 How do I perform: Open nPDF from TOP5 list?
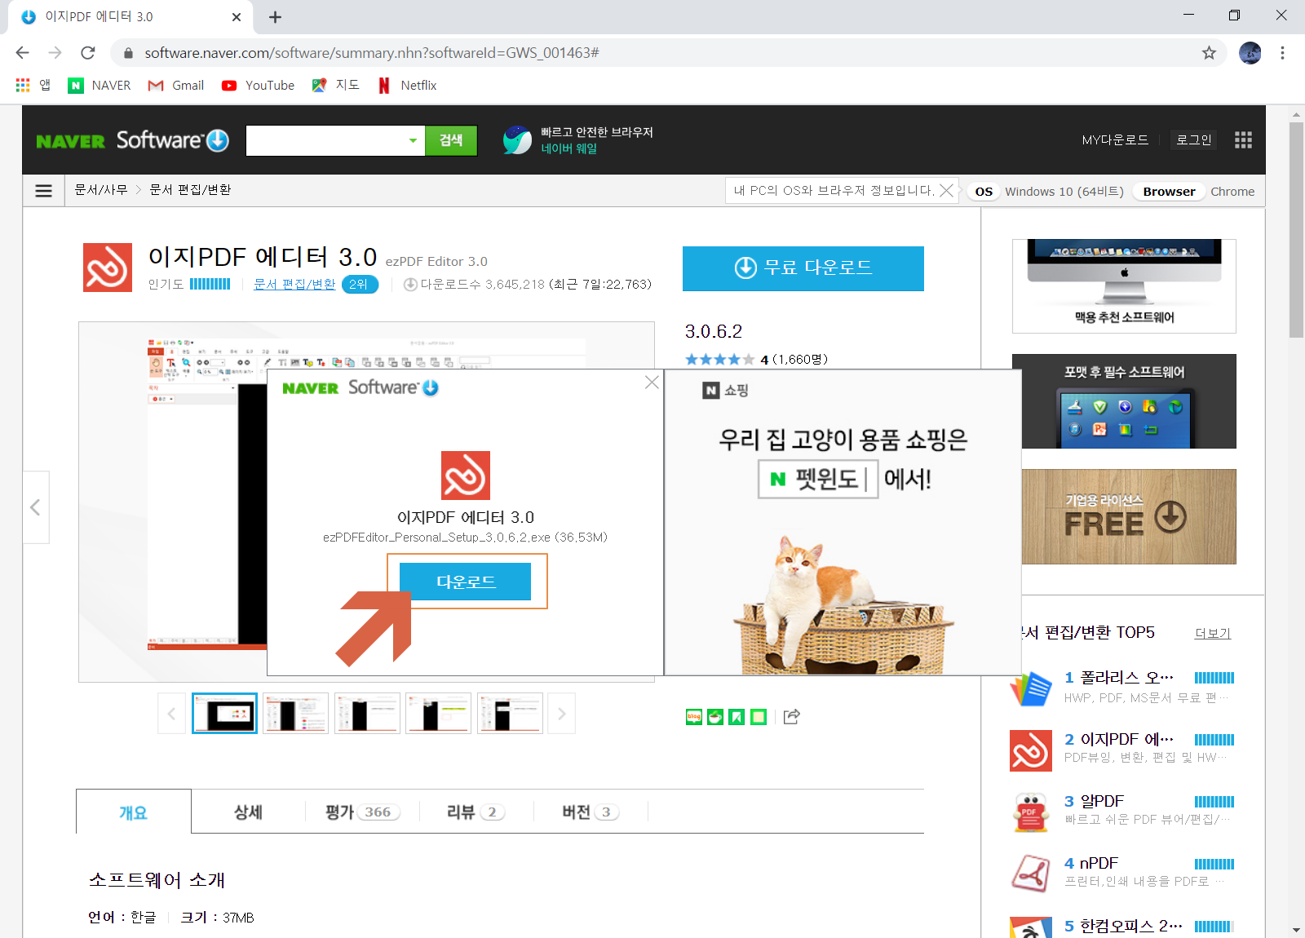click(1099, 863)
